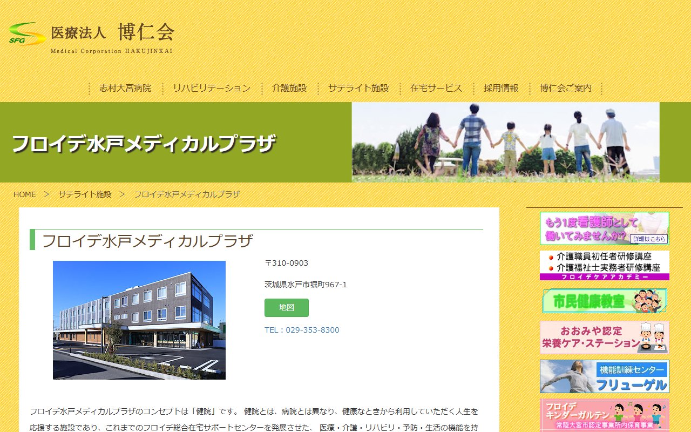Click the building photo thumbnail
The width and height of the screenshot is (691, 432).
point(139,320)
